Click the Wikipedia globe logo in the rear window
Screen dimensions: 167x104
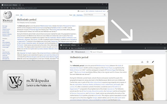coord(8,15)
